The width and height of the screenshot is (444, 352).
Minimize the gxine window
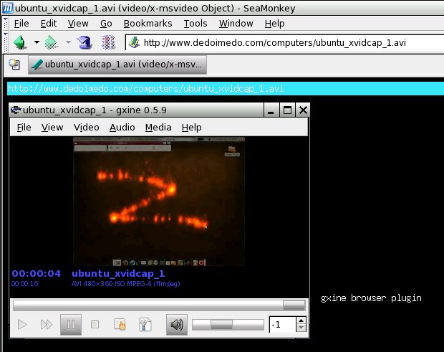[x=271, y=110]
